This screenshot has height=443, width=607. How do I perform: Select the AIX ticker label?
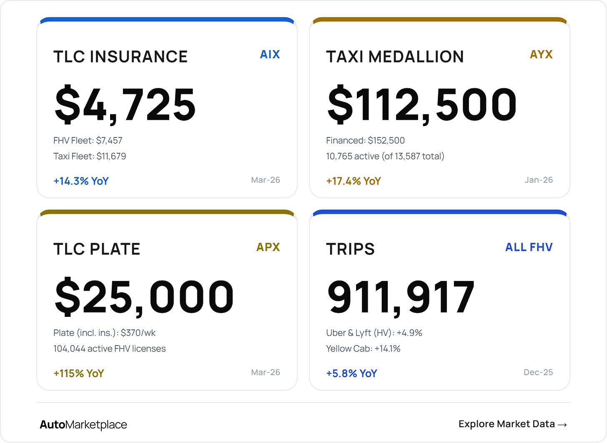[x=270, y=55]
